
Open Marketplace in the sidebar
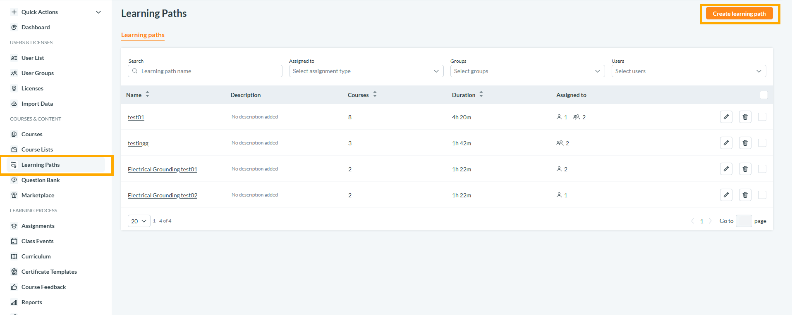(x=38, y=195)
